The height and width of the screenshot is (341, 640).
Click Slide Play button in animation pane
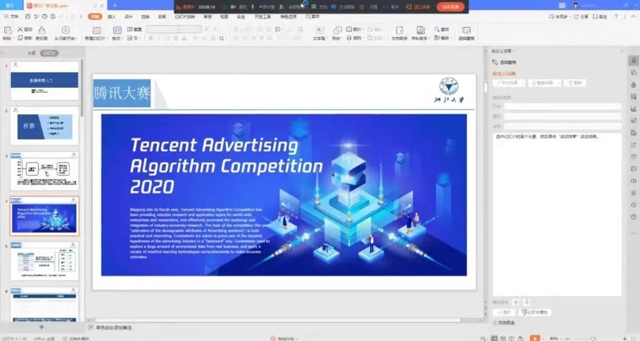pyautogui.click(x=535, y=312)
